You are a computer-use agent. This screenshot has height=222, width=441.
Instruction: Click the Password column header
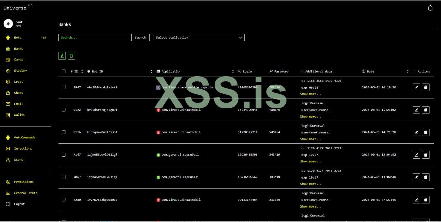click(279, 71)
